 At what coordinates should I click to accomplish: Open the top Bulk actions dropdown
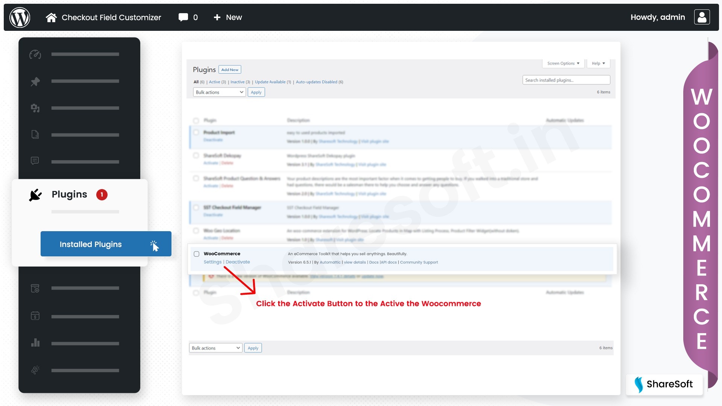219,92
